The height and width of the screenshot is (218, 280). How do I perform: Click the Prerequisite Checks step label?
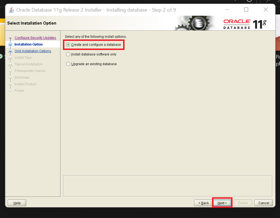tap(30, 71)
